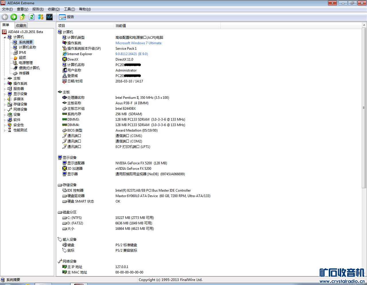This screenshot has width=367, height=285.
Task: Click the 硬盘驱动器 row icon
Action: pos(65,196)
